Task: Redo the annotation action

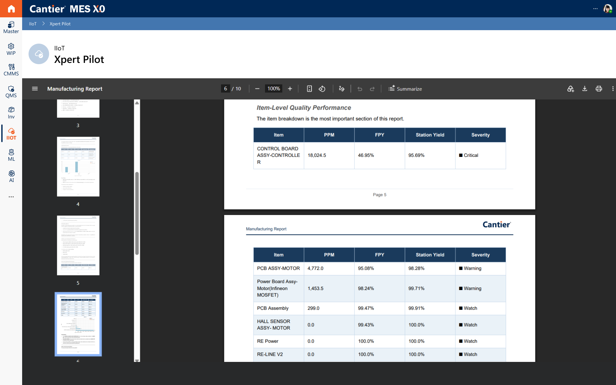Action: click(x=372, y=89)
